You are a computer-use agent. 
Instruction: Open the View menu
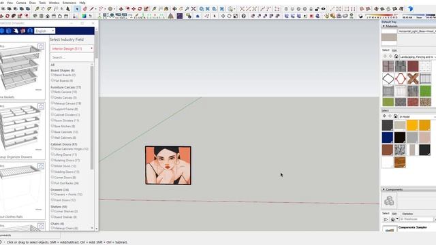[10, 3]
